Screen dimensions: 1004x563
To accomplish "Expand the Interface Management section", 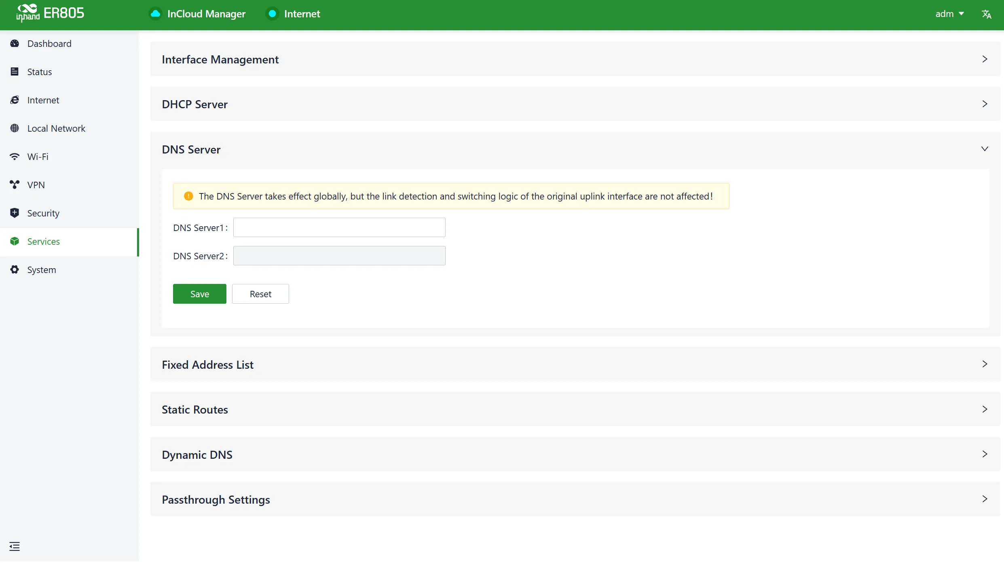I will 575,59.
